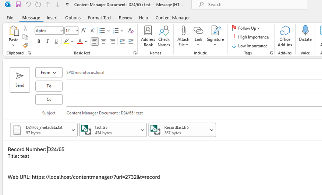The image size is (322, 195).
Task: Expand the Paste options arrow
Action: (13, 45)
